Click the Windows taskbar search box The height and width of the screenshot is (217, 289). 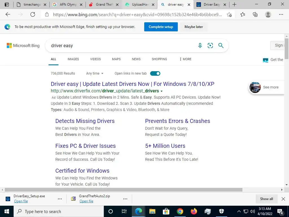pyautogui.click(x=59, y=211)
